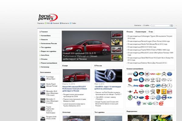The image size is (182, 121).
Task: Select the Cadillac emblem in catalog
Action: pyautogui.click(x=147, y=74)
